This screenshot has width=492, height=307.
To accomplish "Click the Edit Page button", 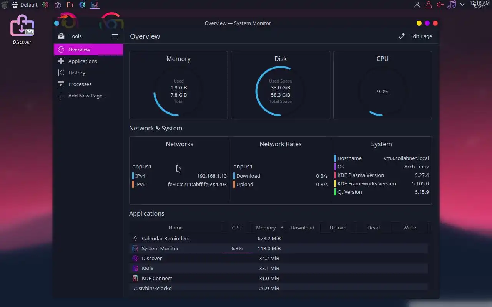I will [415, 36].
